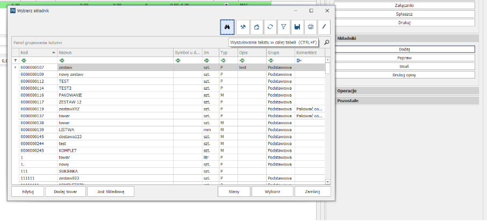Save using the floppy disk icon
This screenshot has width=487, height=221.
click(x=297, y=27)
